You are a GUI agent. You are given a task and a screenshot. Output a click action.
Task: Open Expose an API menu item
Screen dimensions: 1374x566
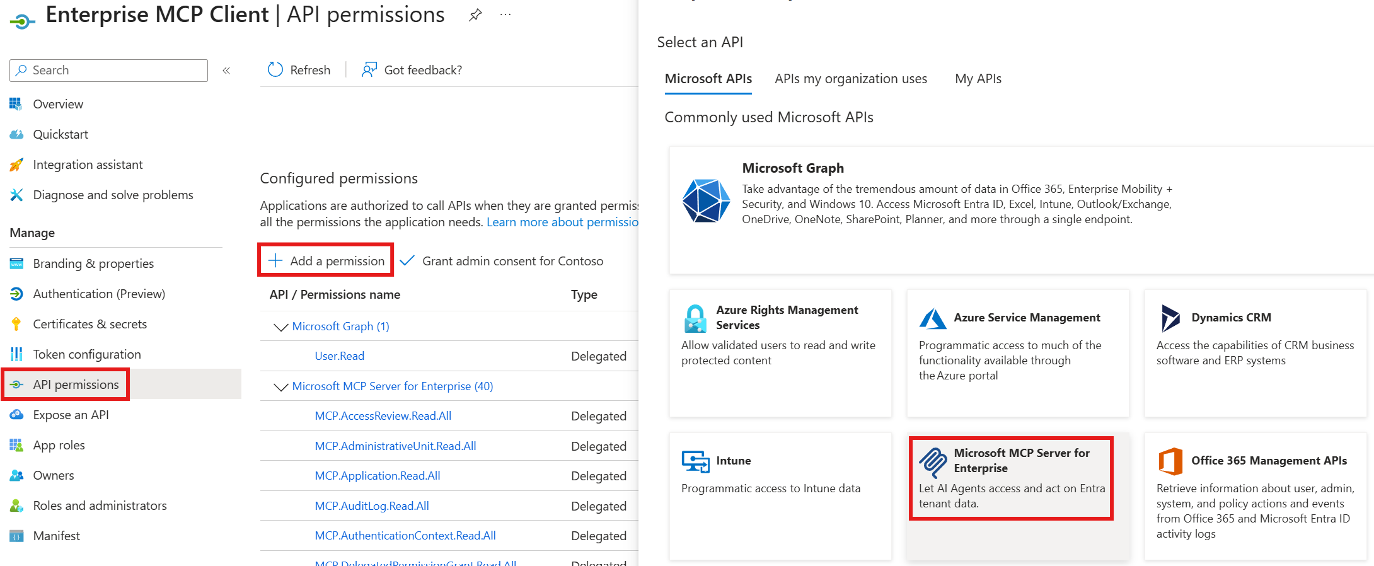coord(71,415)
